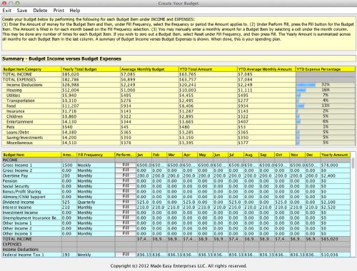Screen dimensions: 357x271
Task: Select TOTAL EXPENSES summary row label
Action: 19,80
